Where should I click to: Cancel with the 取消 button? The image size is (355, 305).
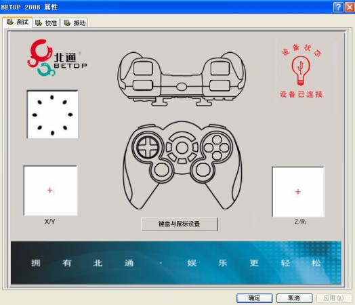294,298
